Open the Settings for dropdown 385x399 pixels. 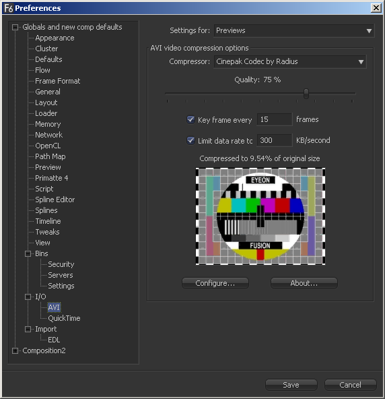[293, 31]
